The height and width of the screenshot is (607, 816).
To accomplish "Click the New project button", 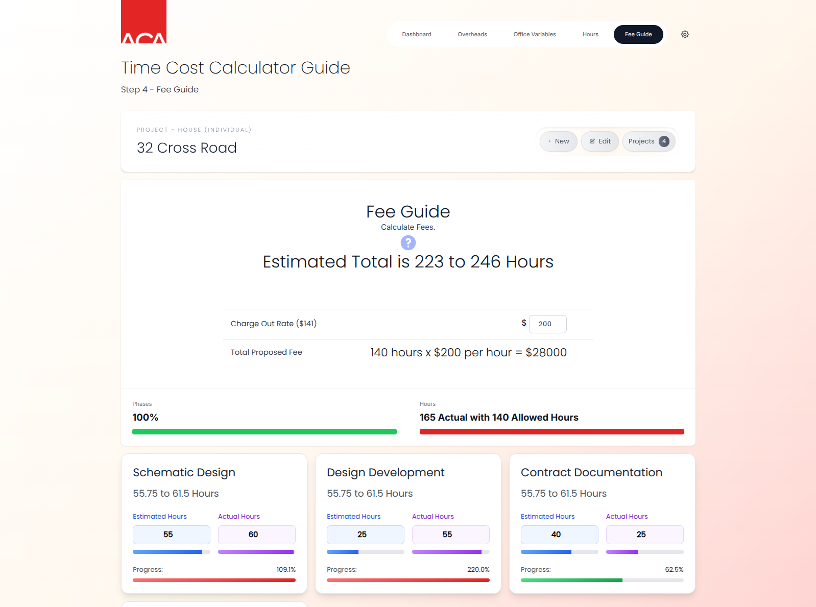I will coord(559,141).
